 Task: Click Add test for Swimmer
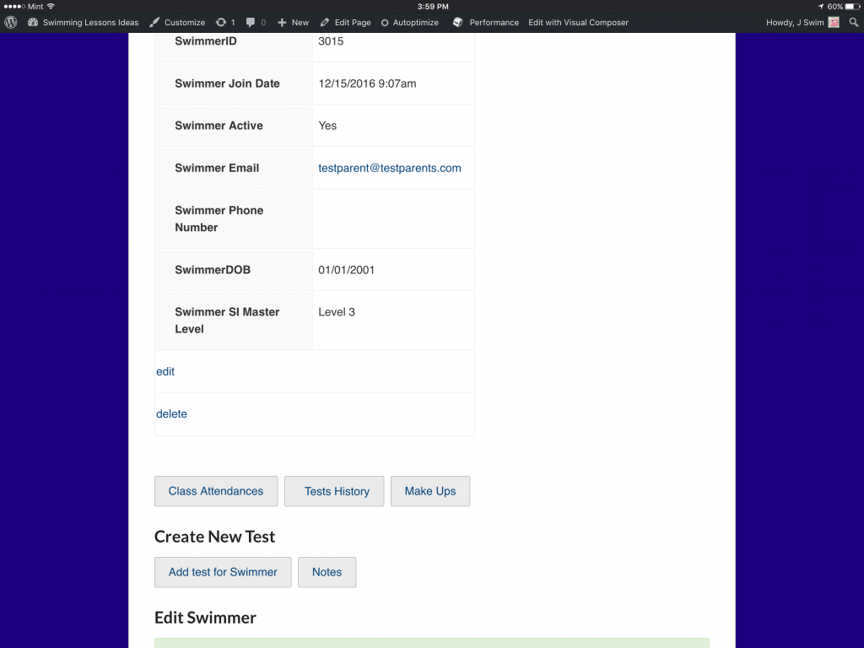[x=223, y=572]
